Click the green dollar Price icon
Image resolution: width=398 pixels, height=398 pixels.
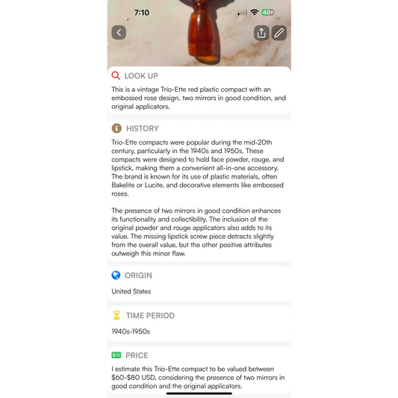116,355
